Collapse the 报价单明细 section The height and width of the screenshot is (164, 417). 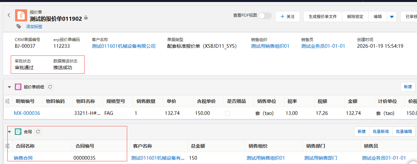(x=9, y=87)
